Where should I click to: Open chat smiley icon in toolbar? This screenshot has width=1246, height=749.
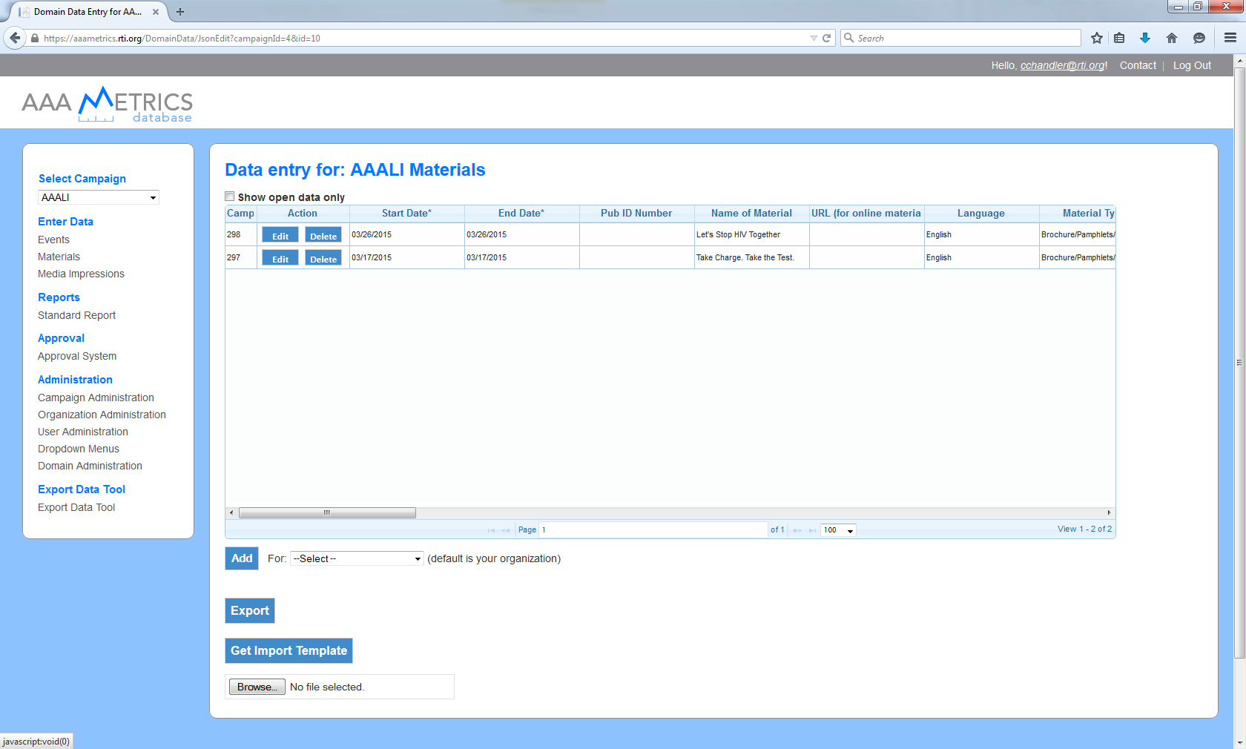pos(1199,38)
